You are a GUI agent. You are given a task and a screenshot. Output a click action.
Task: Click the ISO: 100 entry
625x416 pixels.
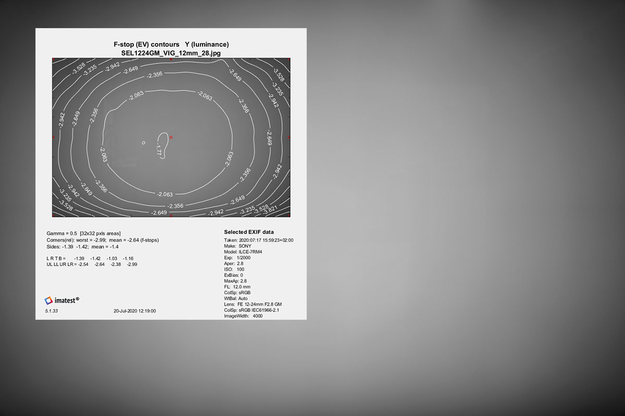[234, 269]
